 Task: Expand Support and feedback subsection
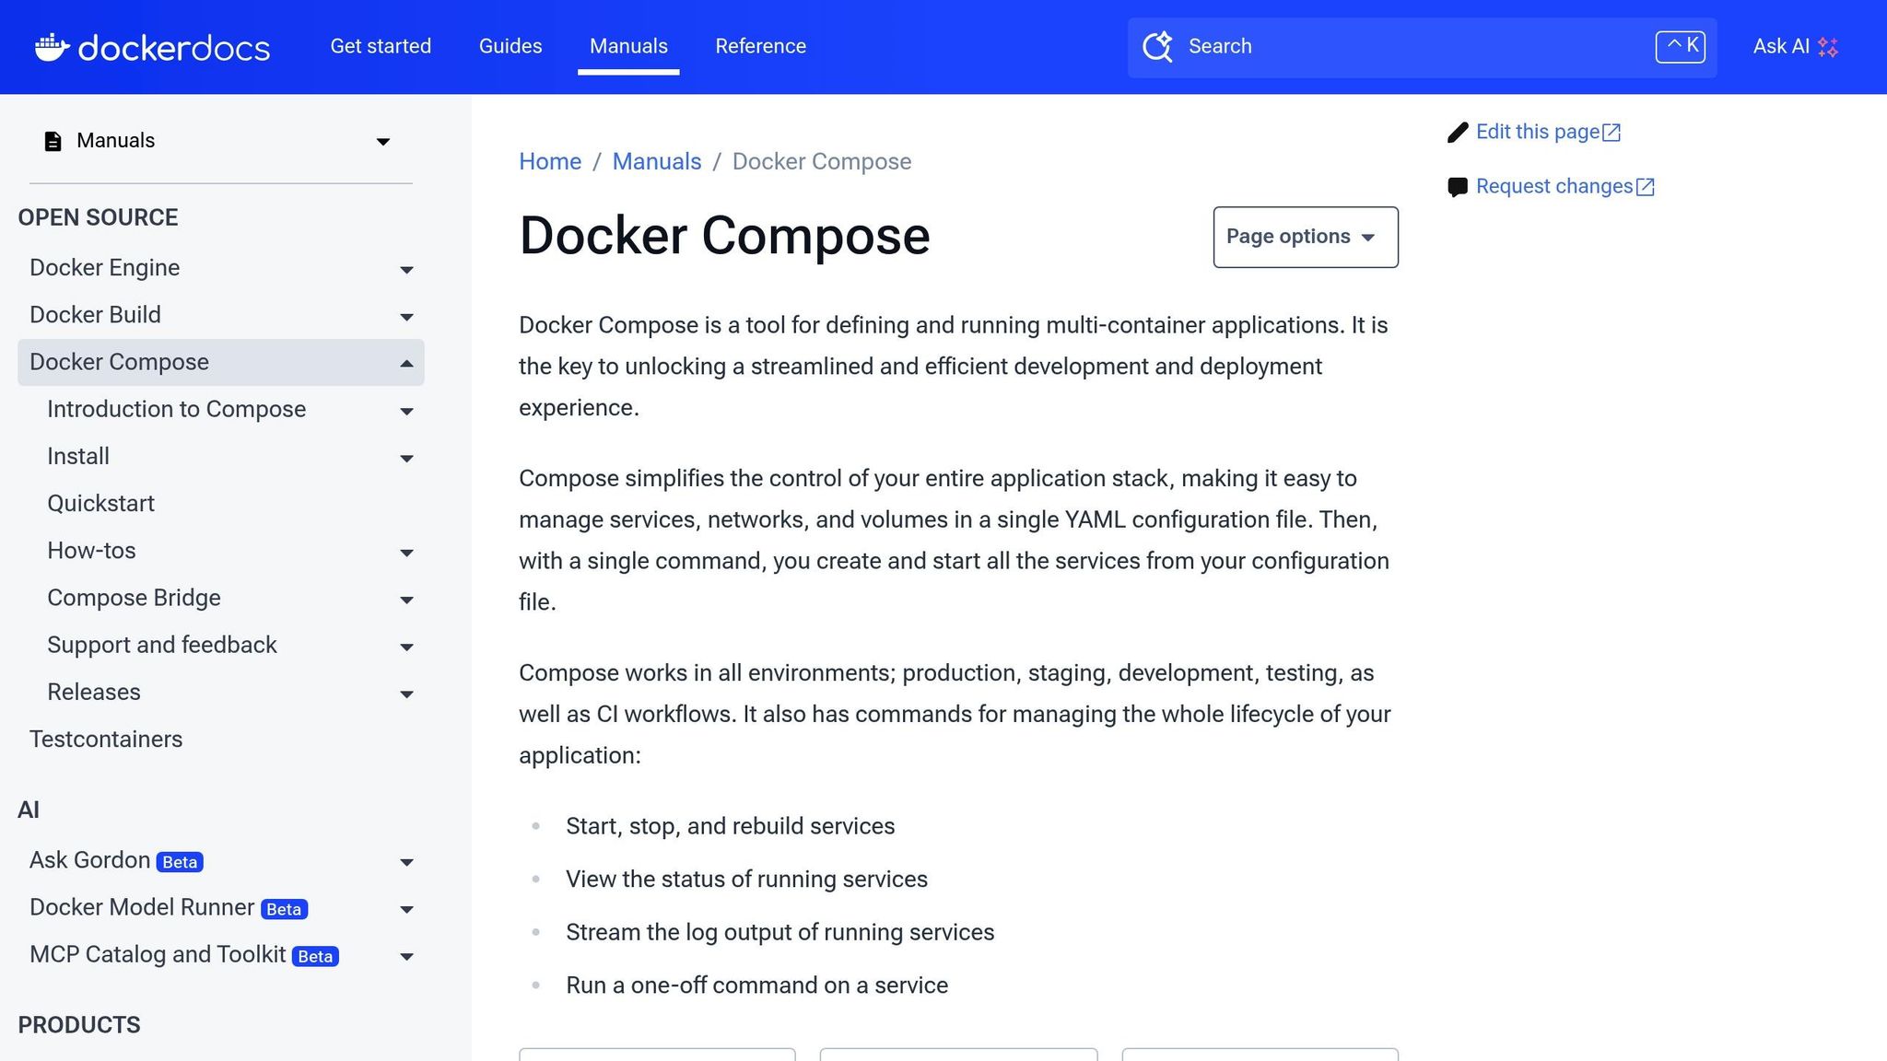406,647
